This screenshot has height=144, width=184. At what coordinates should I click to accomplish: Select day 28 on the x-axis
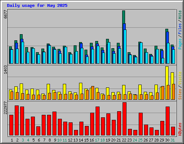pyautogui.click(x=156, y=140)
